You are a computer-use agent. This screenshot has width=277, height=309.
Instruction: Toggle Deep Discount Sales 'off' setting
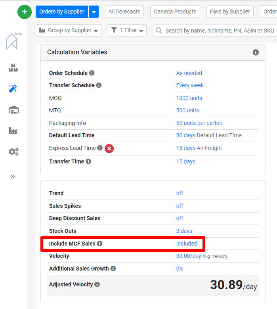coord(180,218)
